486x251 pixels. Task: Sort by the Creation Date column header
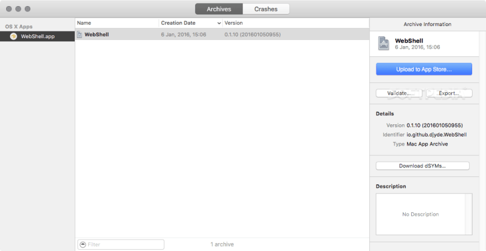(x=178, y=23)
